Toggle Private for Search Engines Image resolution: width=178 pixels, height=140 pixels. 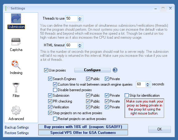(x=107, y=79)
